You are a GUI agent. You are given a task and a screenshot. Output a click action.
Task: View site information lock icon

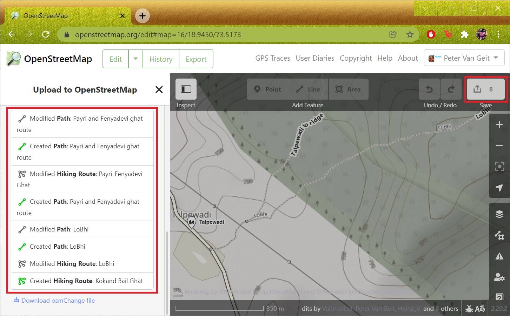click(x=67, y=34)
